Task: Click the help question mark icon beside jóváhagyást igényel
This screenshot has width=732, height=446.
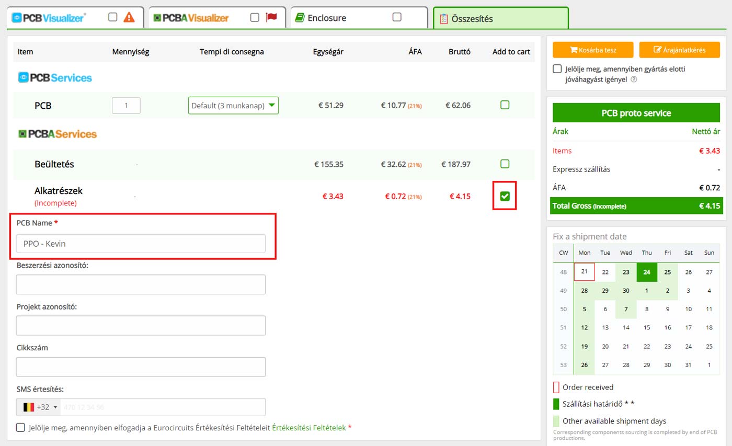Action: [634, 79]
